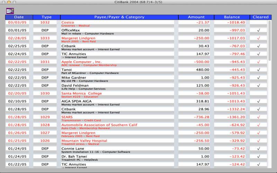The height and width of the screenshot is (173, 277).
Task: Toggle cleared mark for Mike Gardner deposit
Action: 258,78
